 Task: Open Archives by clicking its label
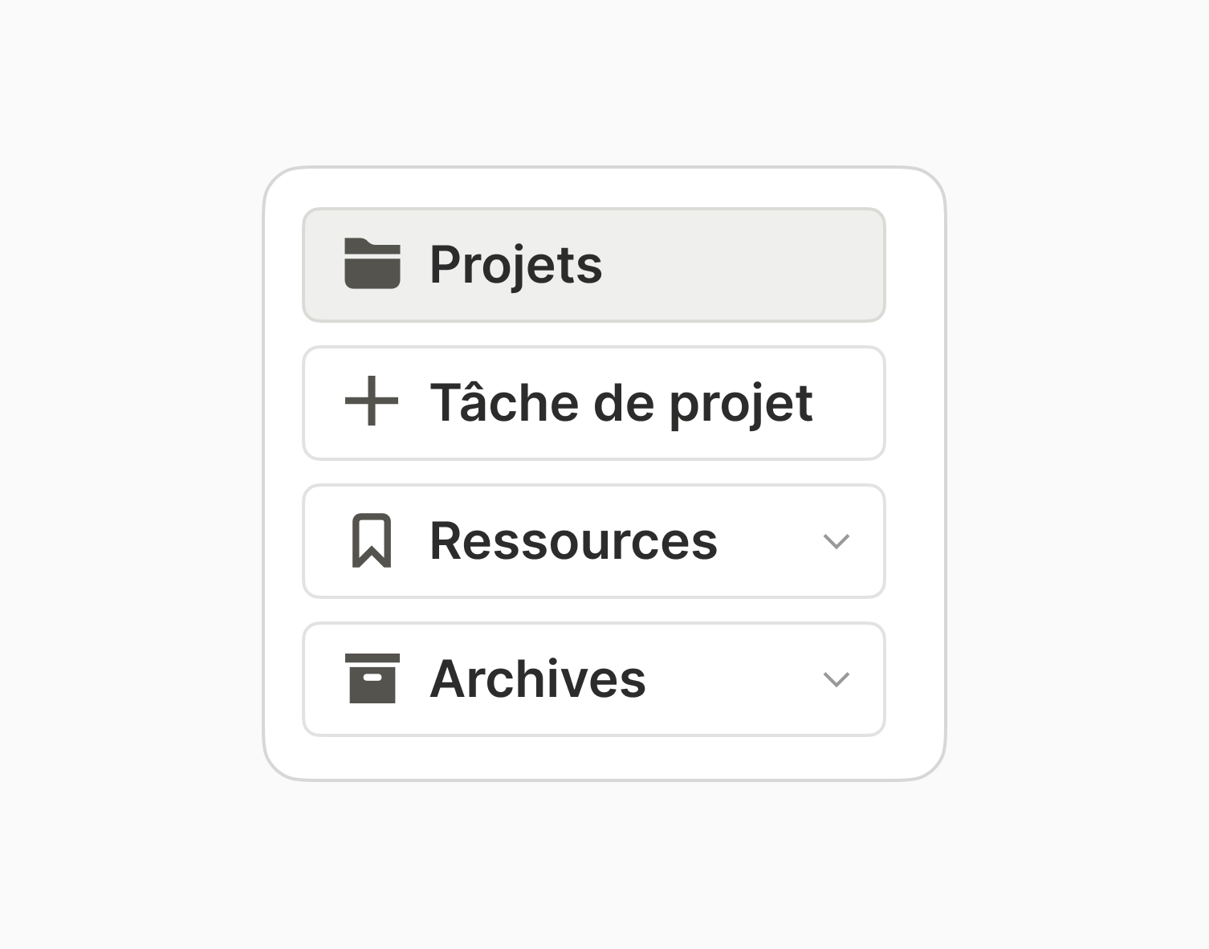[538, 678]
